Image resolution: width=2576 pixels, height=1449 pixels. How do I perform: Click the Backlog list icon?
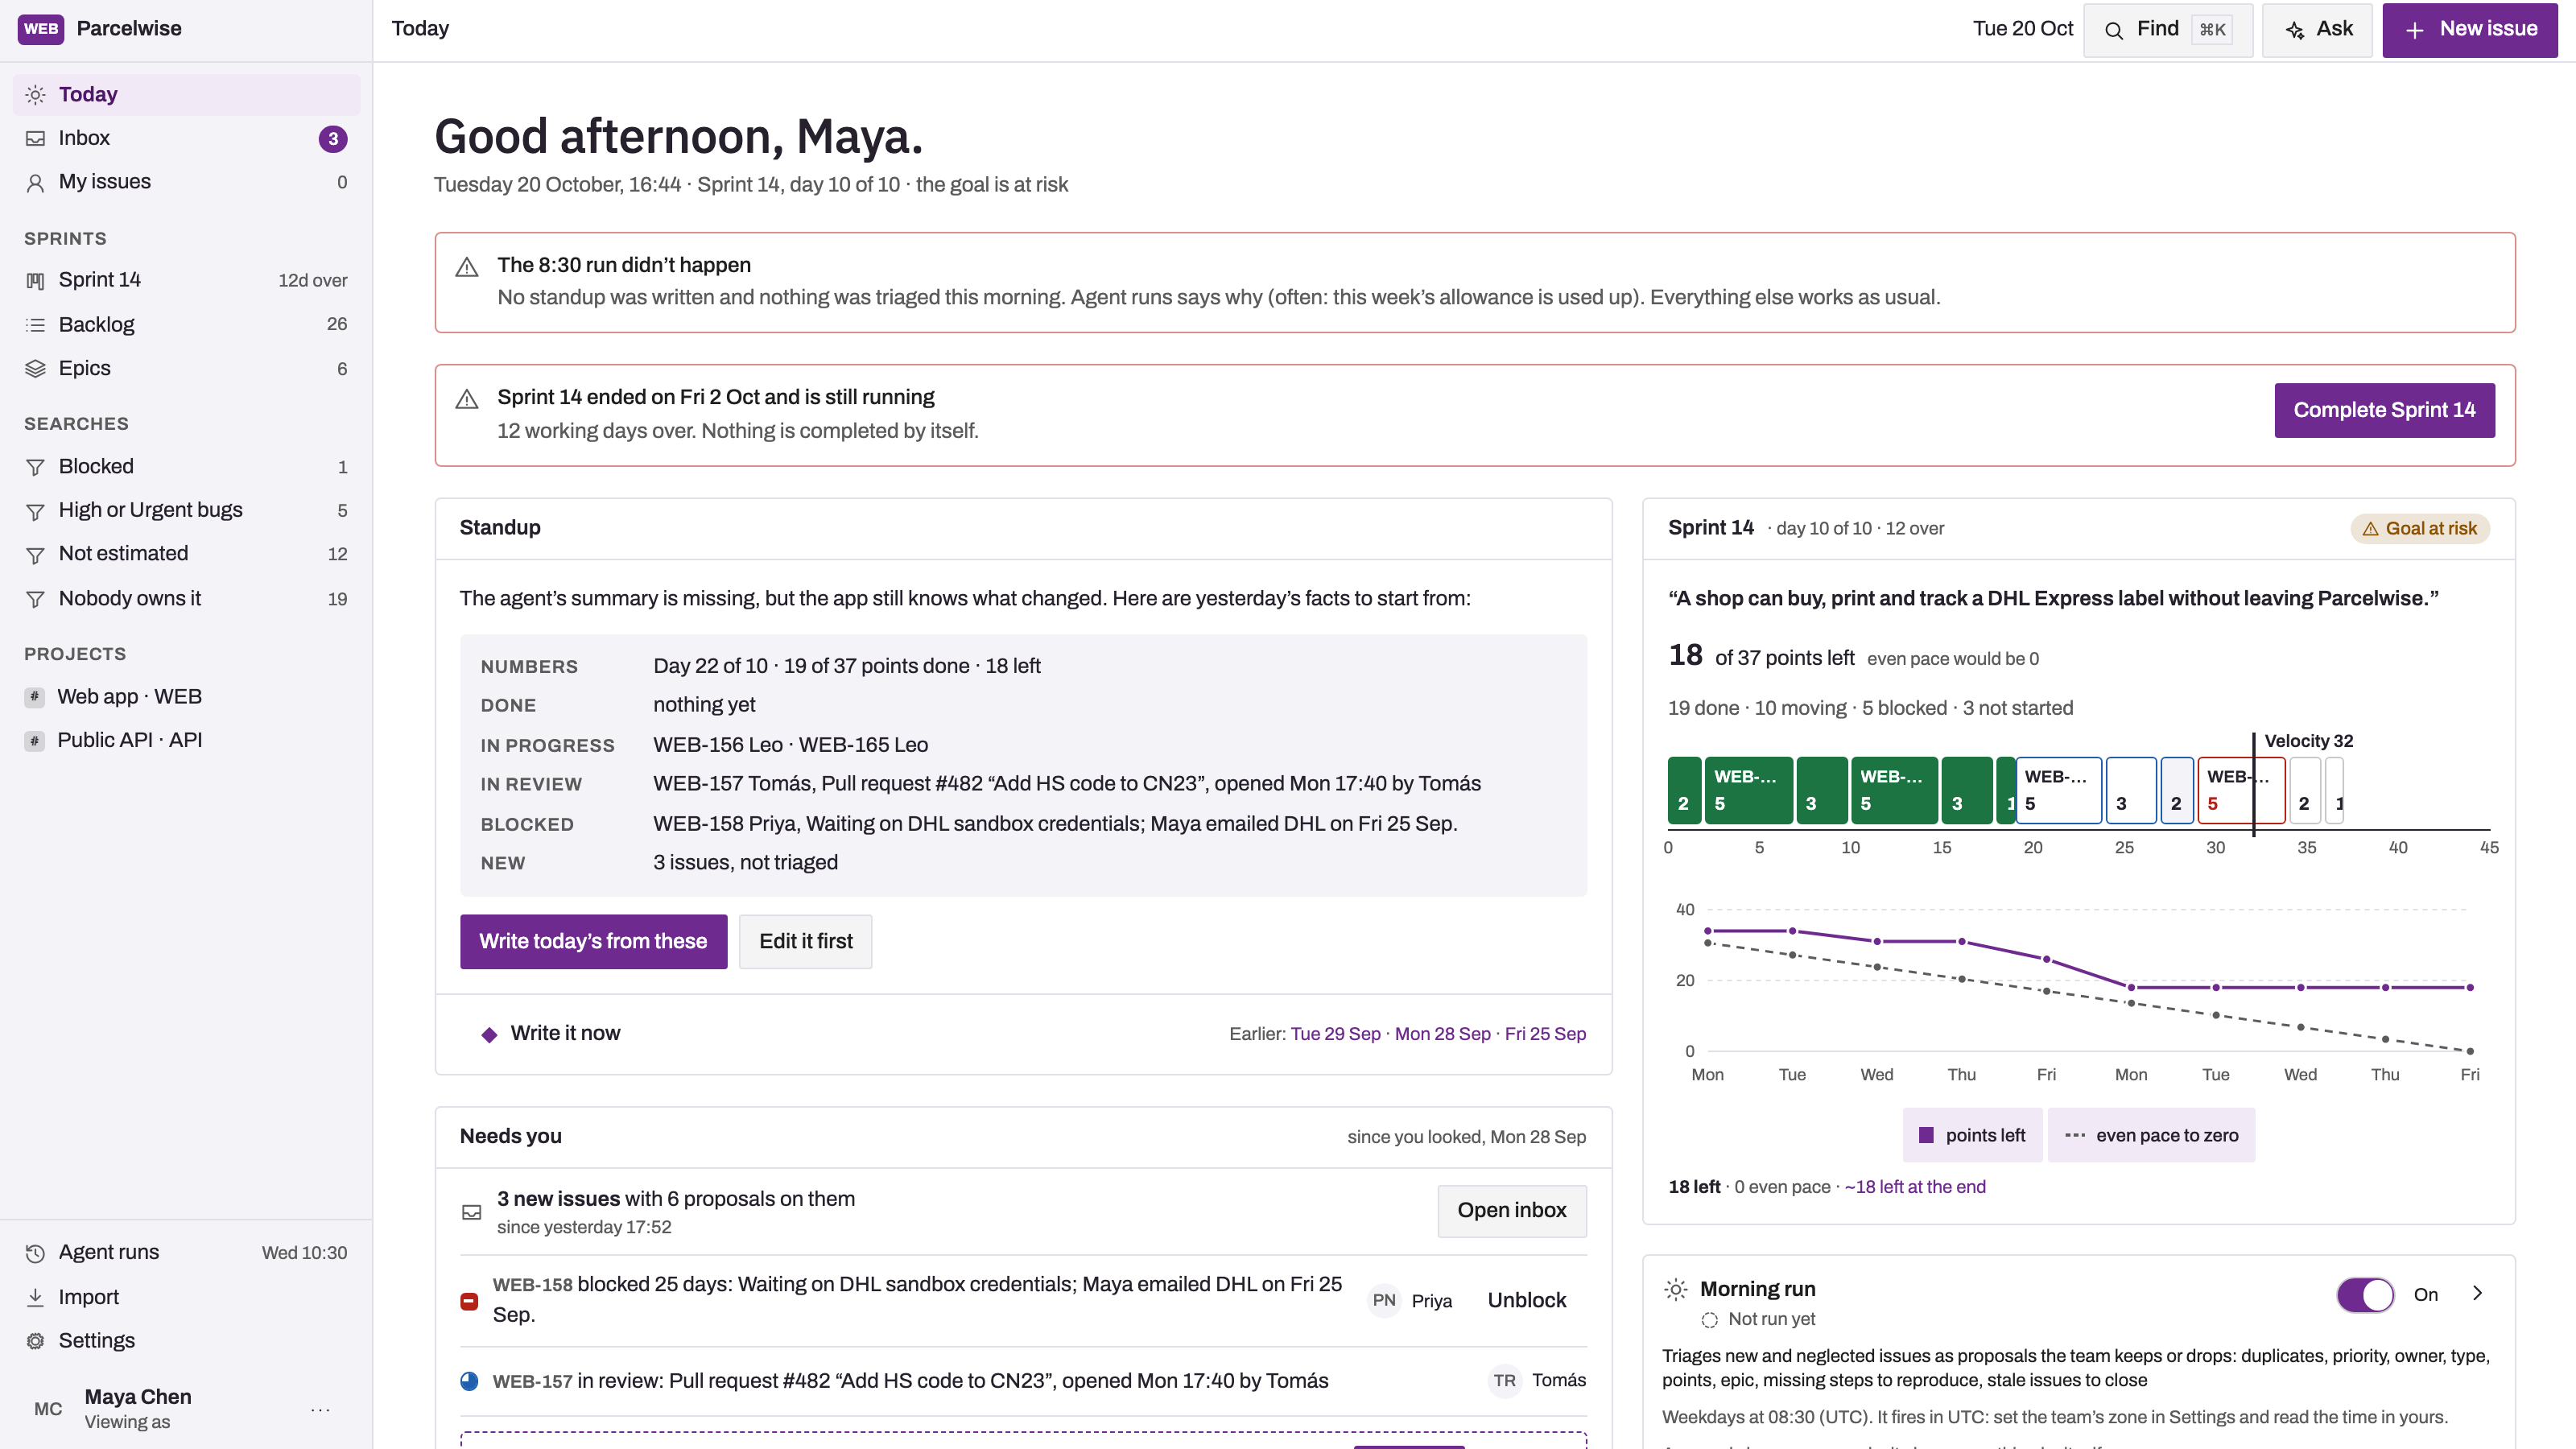tap(35, 325)
